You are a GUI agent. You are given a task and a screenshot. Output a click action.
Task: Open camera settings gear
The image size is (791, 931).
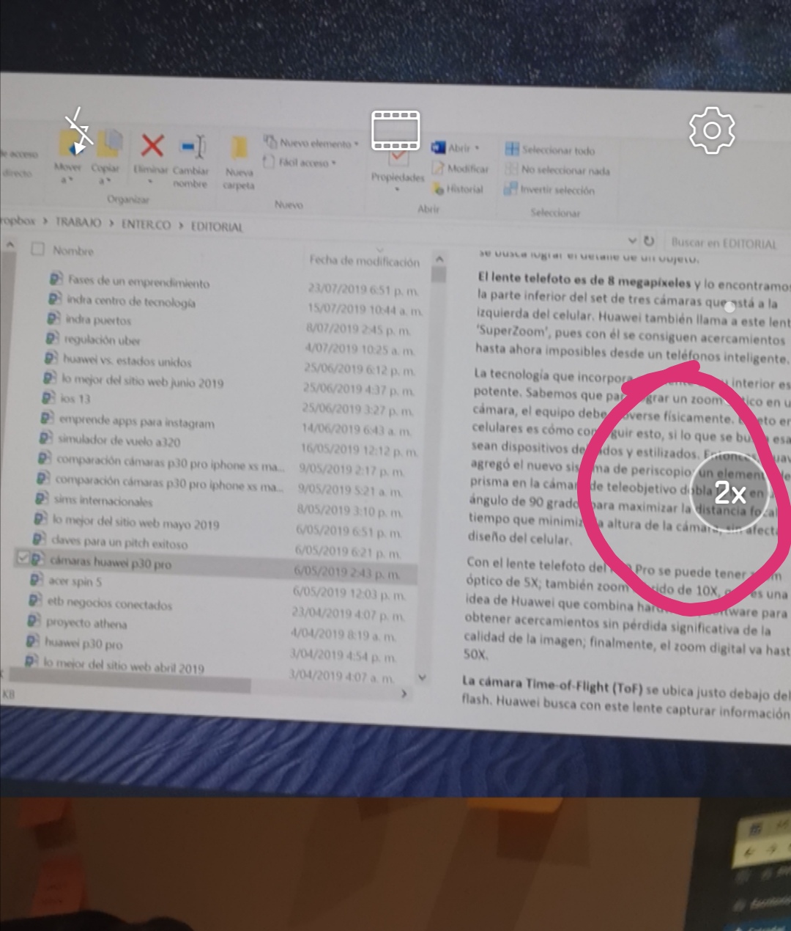(x=712, y=130)
